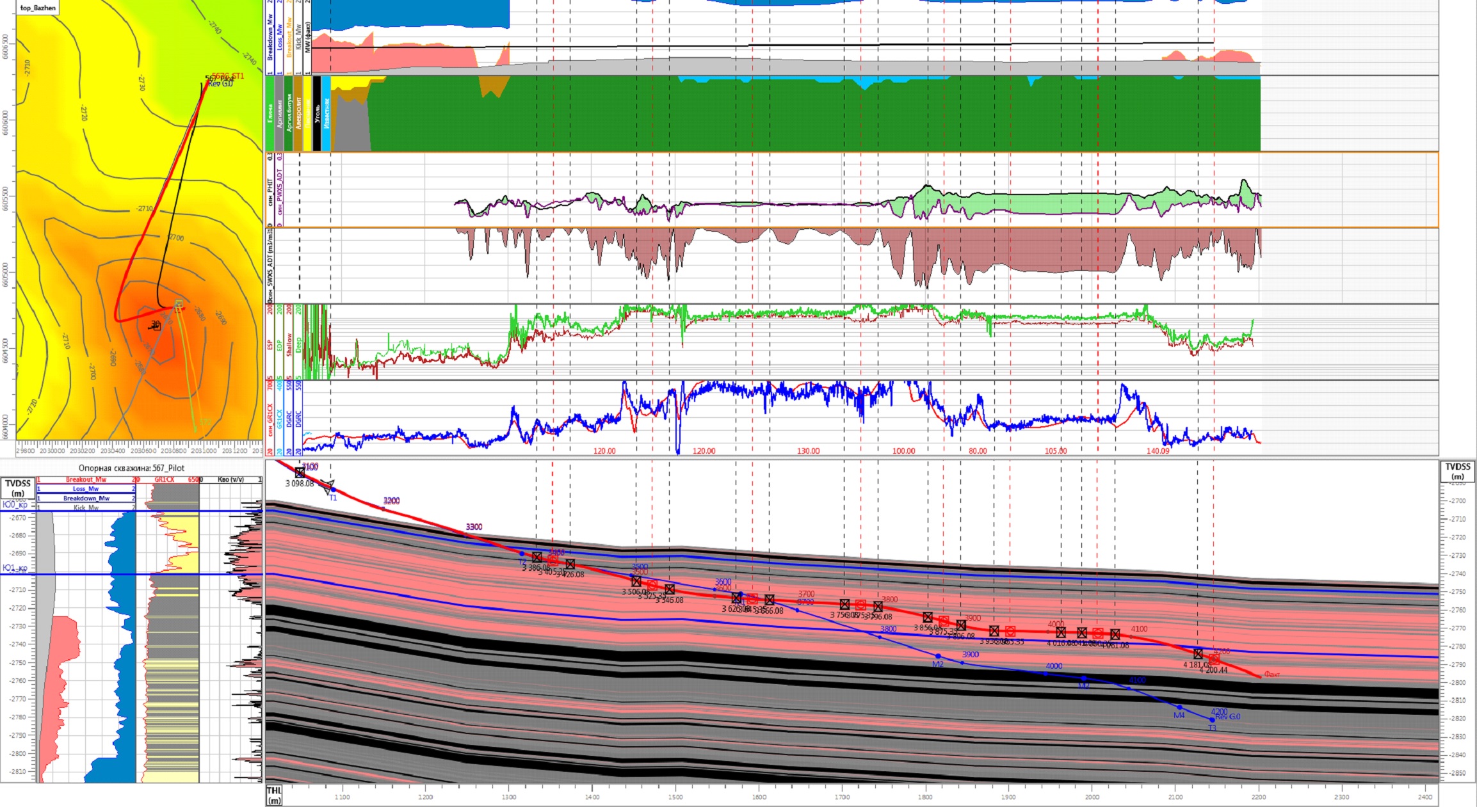
Task: Select the crossed-square marker labeled 3 426.08
Action: [570, 564]
